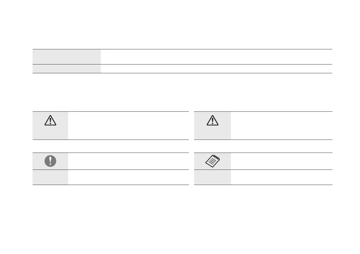Click the thin white cell in top table's second row

click(216, 69)
